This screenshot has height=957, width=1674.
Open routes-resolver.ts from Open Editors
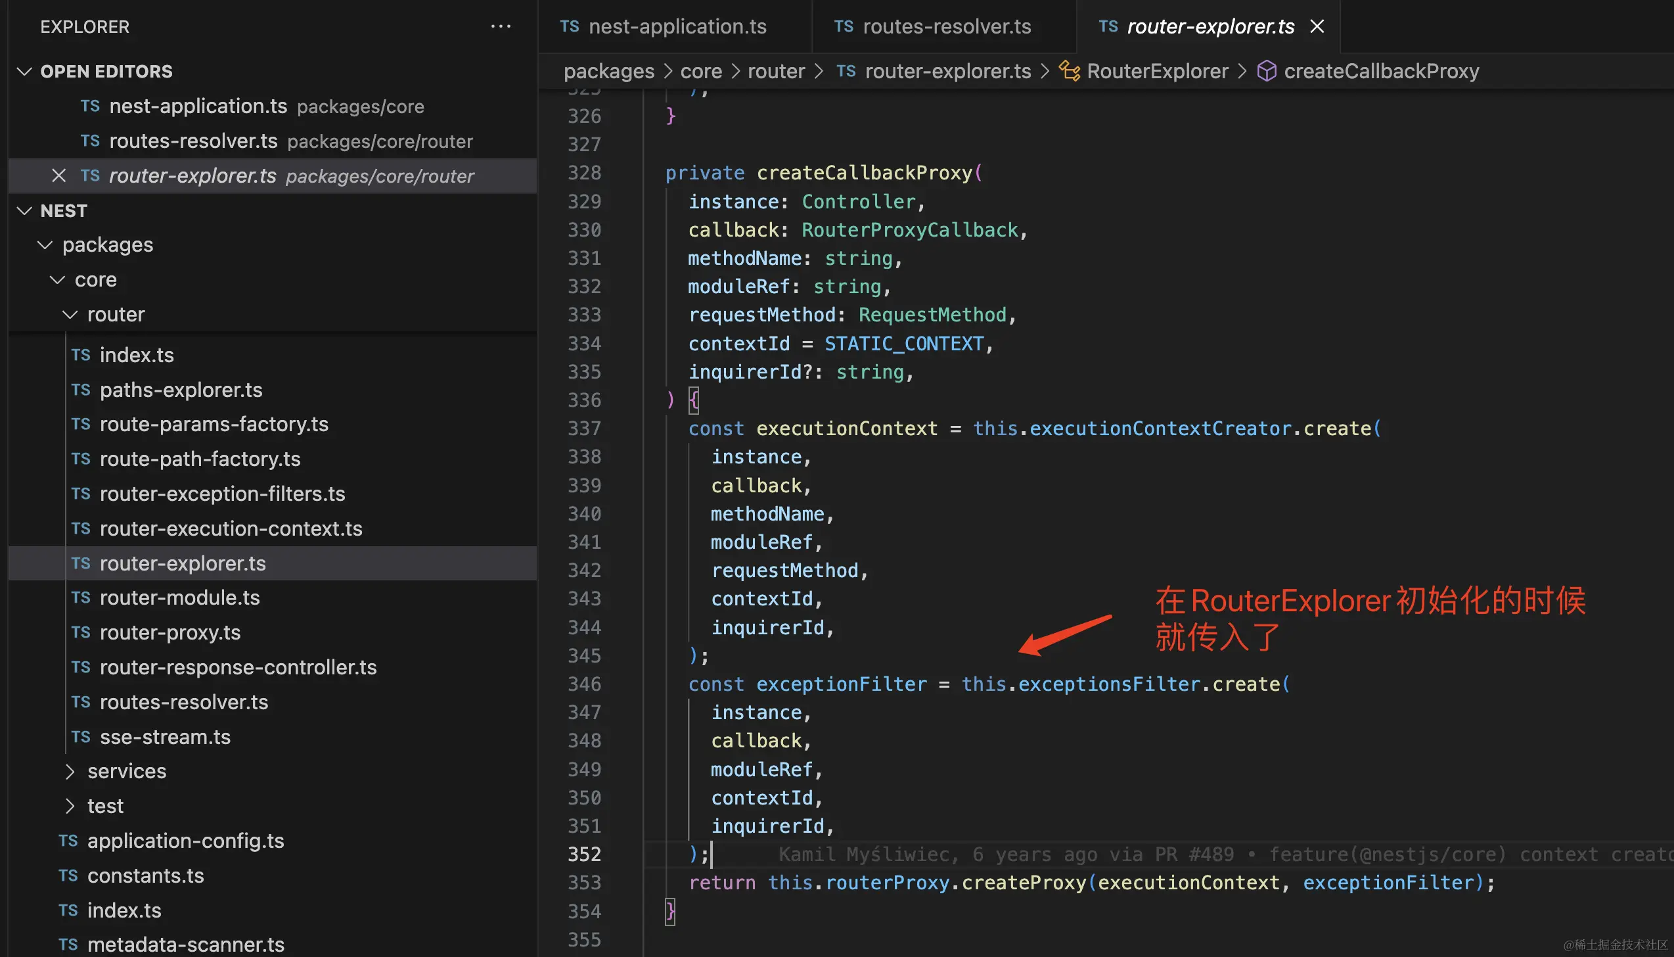272,141
